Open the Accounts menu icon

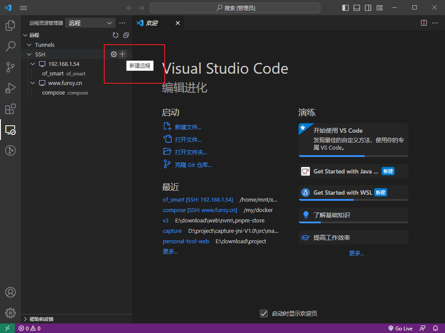coord(10,292)
